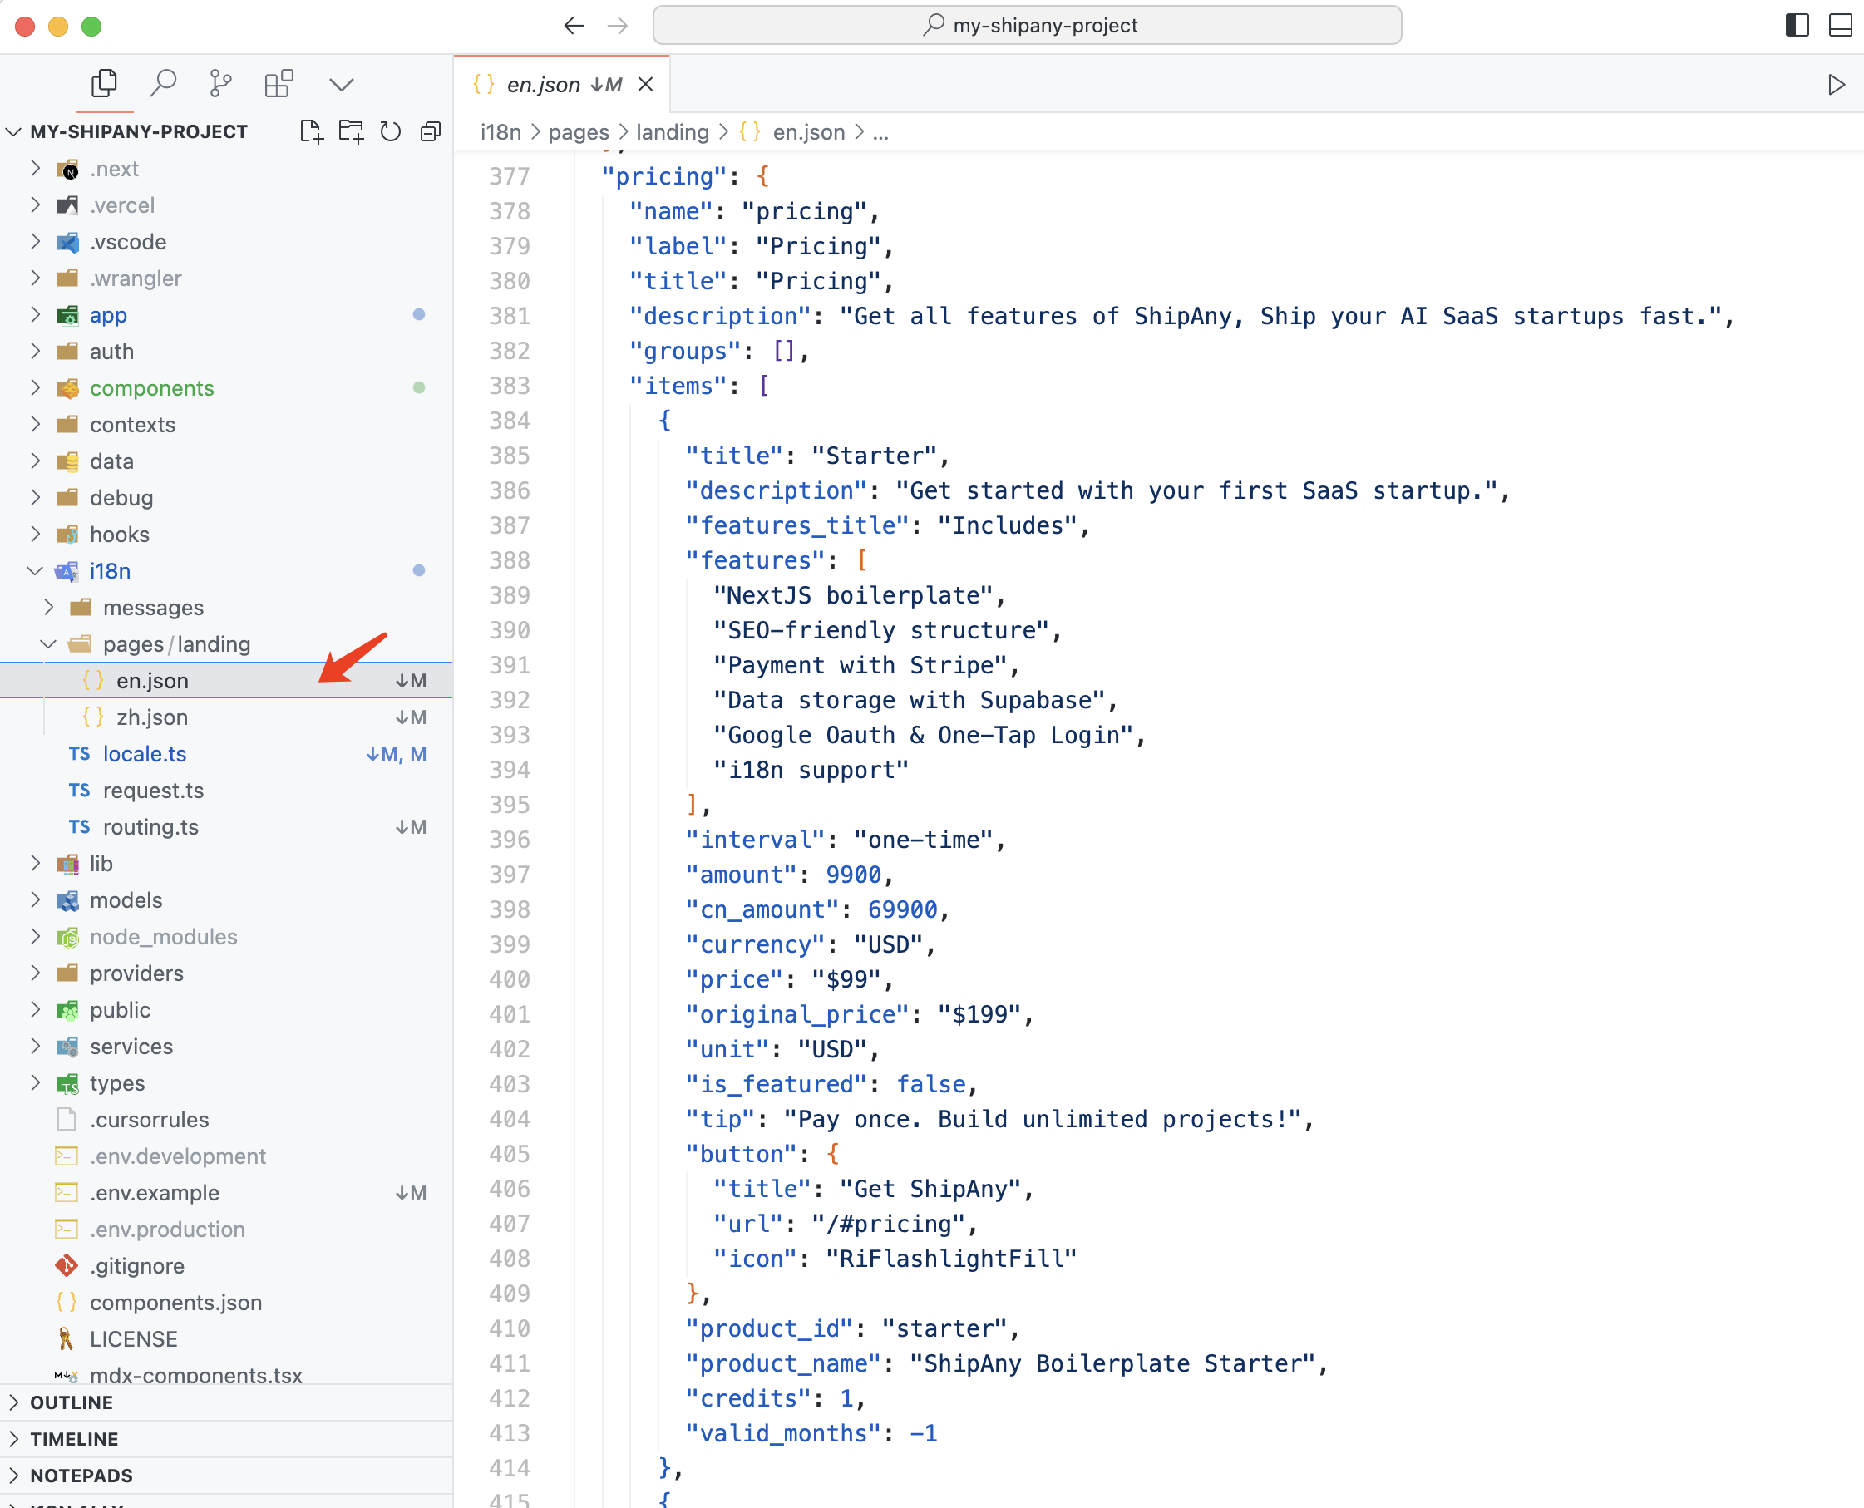The width and height of the screenshot is (1864, 1508).
Task: Click the "cn_amount" value 69900
Action: [902, 909]
